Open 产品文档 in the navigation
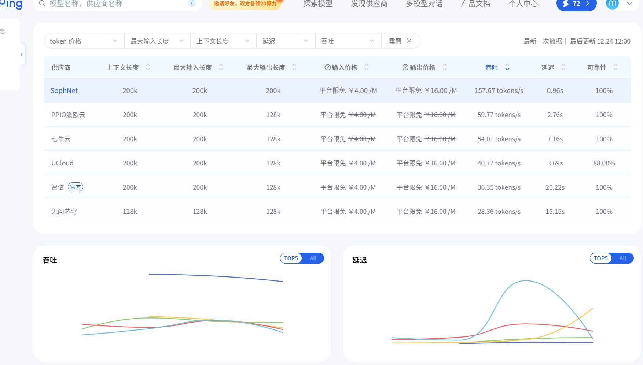643x365 pixels. [x=475, y=4]
